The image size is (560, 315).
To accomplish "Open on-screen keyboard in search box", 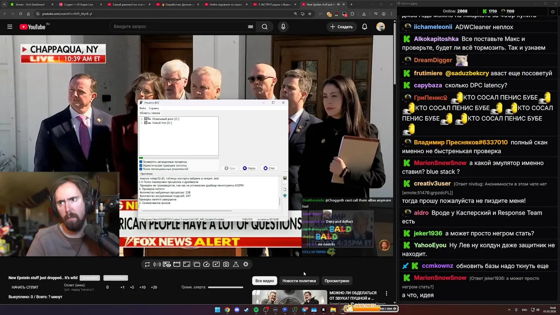I will 250,27.
